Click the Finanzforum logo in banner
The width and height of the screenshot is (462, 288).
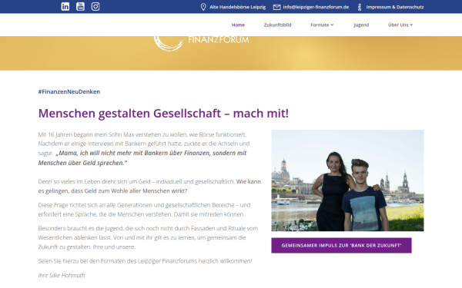coord(201,44)
